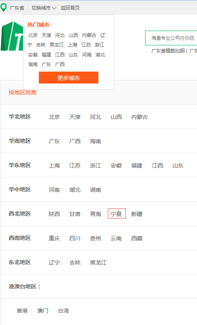Select 上海 in the 热门城市 popup

click(73, 45)
